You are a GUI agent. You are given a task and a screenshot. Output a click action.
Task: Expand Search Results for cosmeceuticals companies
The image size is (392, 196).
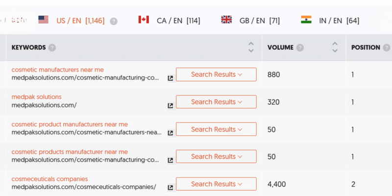tap(216, 184)
